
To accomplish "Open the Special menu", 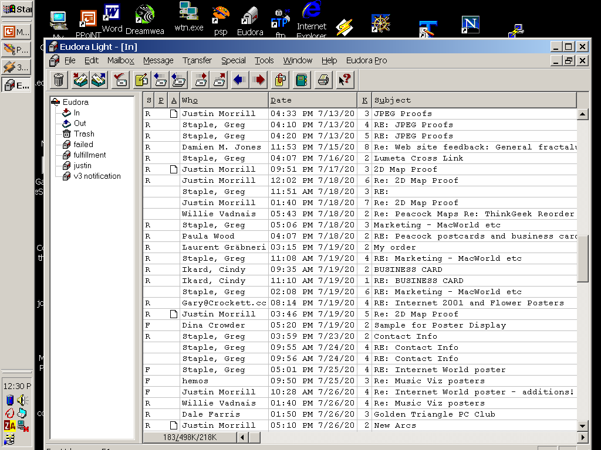I will pos(234,60).
